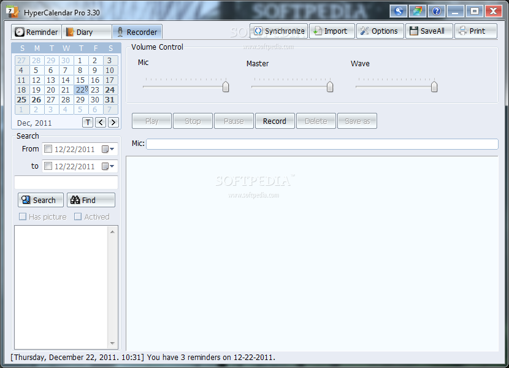
Task: Toggle the Has picture checkbox
Action: click(23, 217)
